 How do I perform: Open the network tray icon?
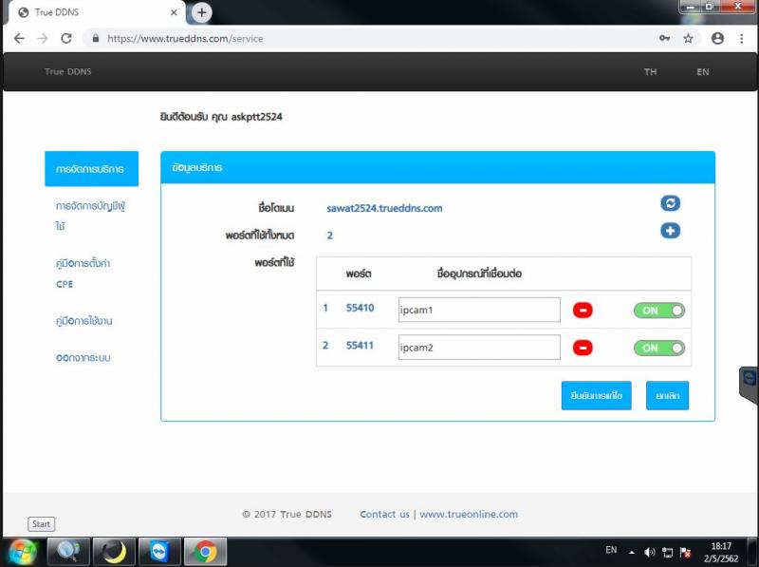coord(668,552)
